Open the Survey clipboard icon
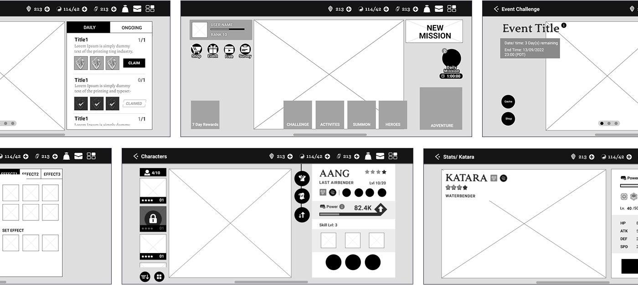This screenshot has height=285, width=638. pos(245,50)
